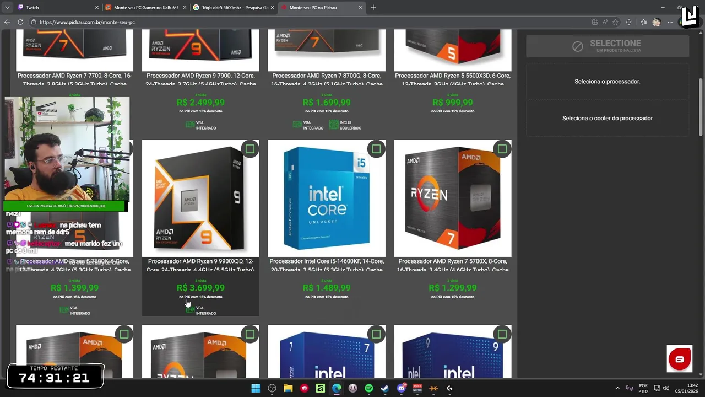This screenshot has width=705, height=397.
Task: Open Processador AMD Ryzen 5 5500X3D title
Action: click(453, 80)
